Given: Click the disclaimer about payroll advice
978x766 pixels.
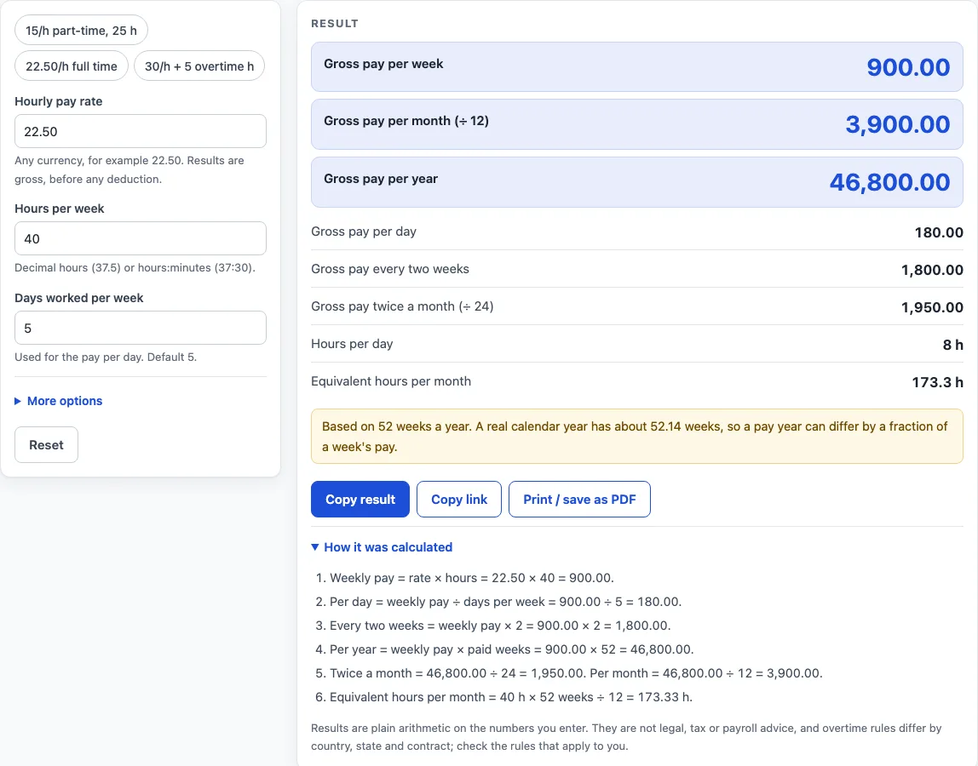Looking at the screenshot, I should (626, 737).
